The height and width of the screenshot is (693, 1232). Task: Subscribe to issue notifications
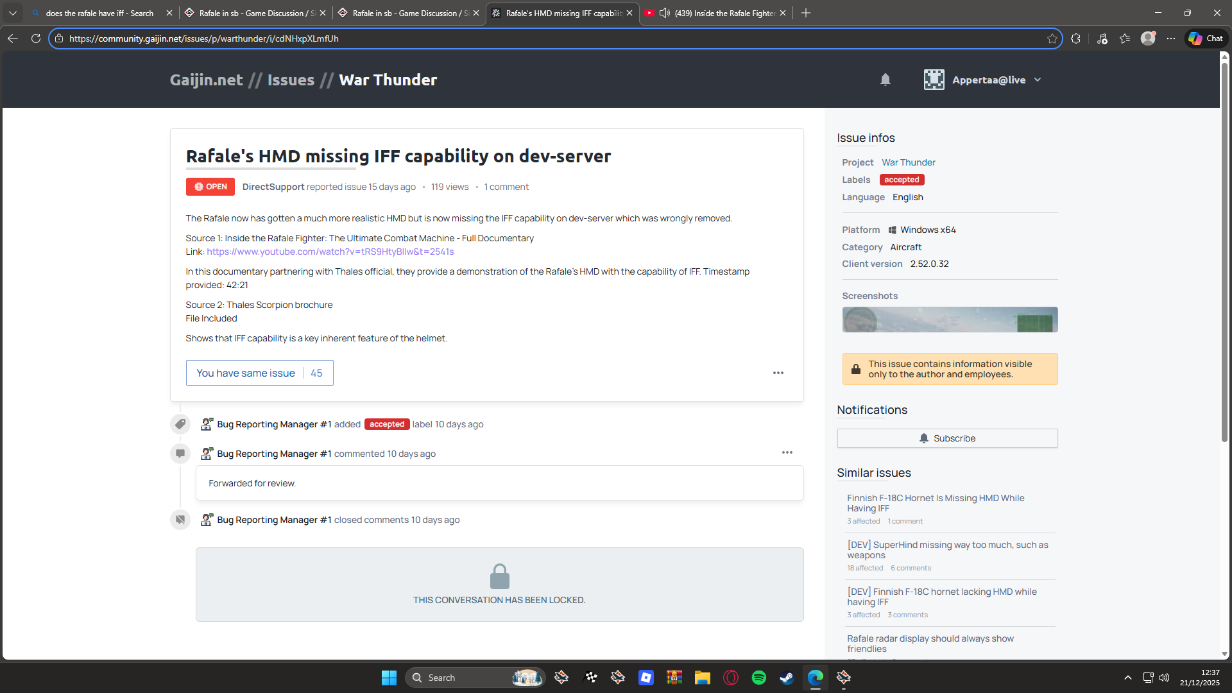click(947, 438)
